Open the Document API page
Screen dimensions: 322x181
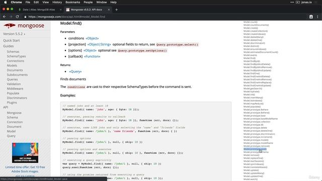pyautogui.click(x=14, y=127)
